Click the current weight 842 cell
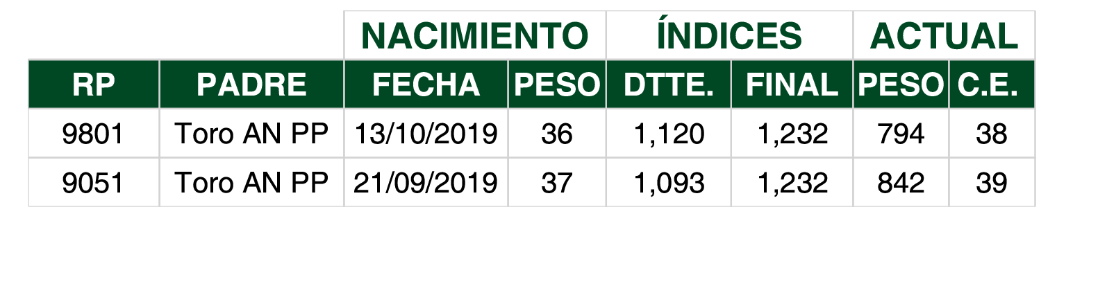Image resolution: width=1107 pixels, height=286 pixels. (x=901, y=183)
